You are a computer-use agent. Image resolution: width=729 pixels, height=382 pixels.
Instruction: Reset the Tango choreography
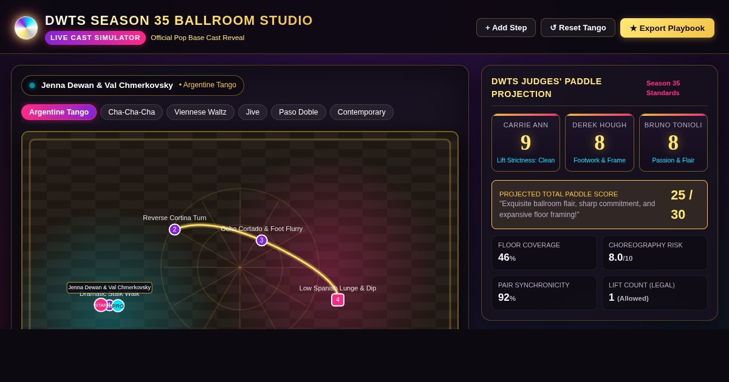578,28
